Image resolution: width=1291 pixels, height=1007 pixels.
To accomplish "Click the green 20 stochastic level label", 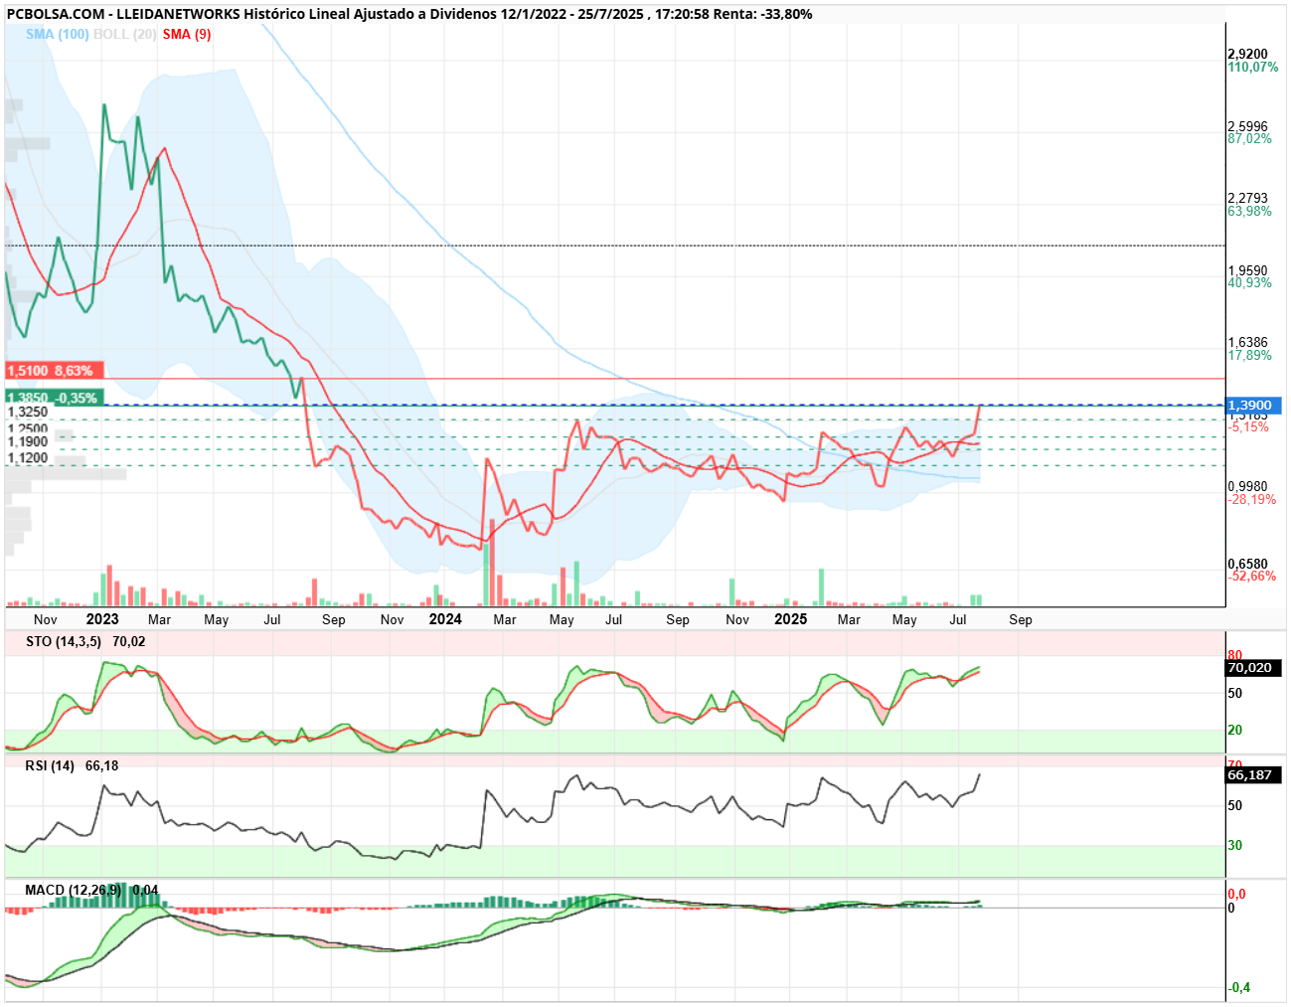I will click(1234, 730).
